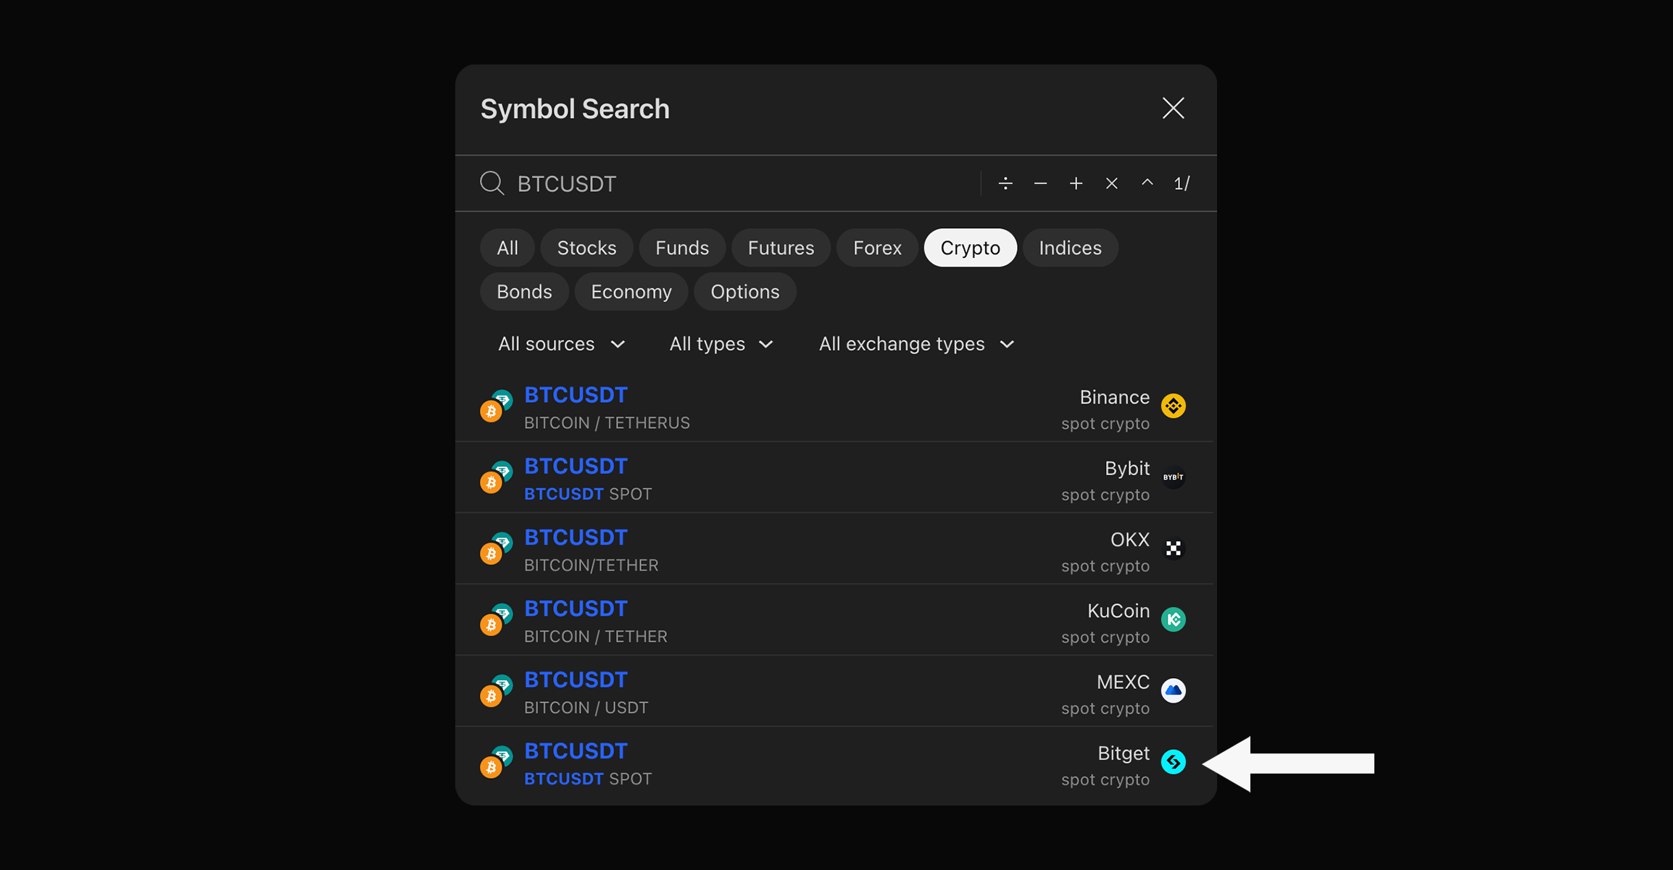1673x870 pixels.
Task: Switch to the Stocks filter tab
Action: (586, 248)
